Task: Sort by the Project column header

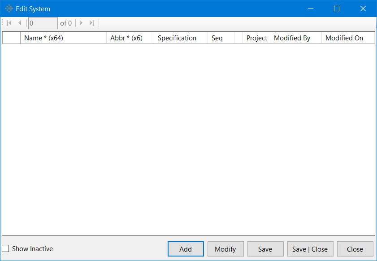Action: (x=256, y=38)
